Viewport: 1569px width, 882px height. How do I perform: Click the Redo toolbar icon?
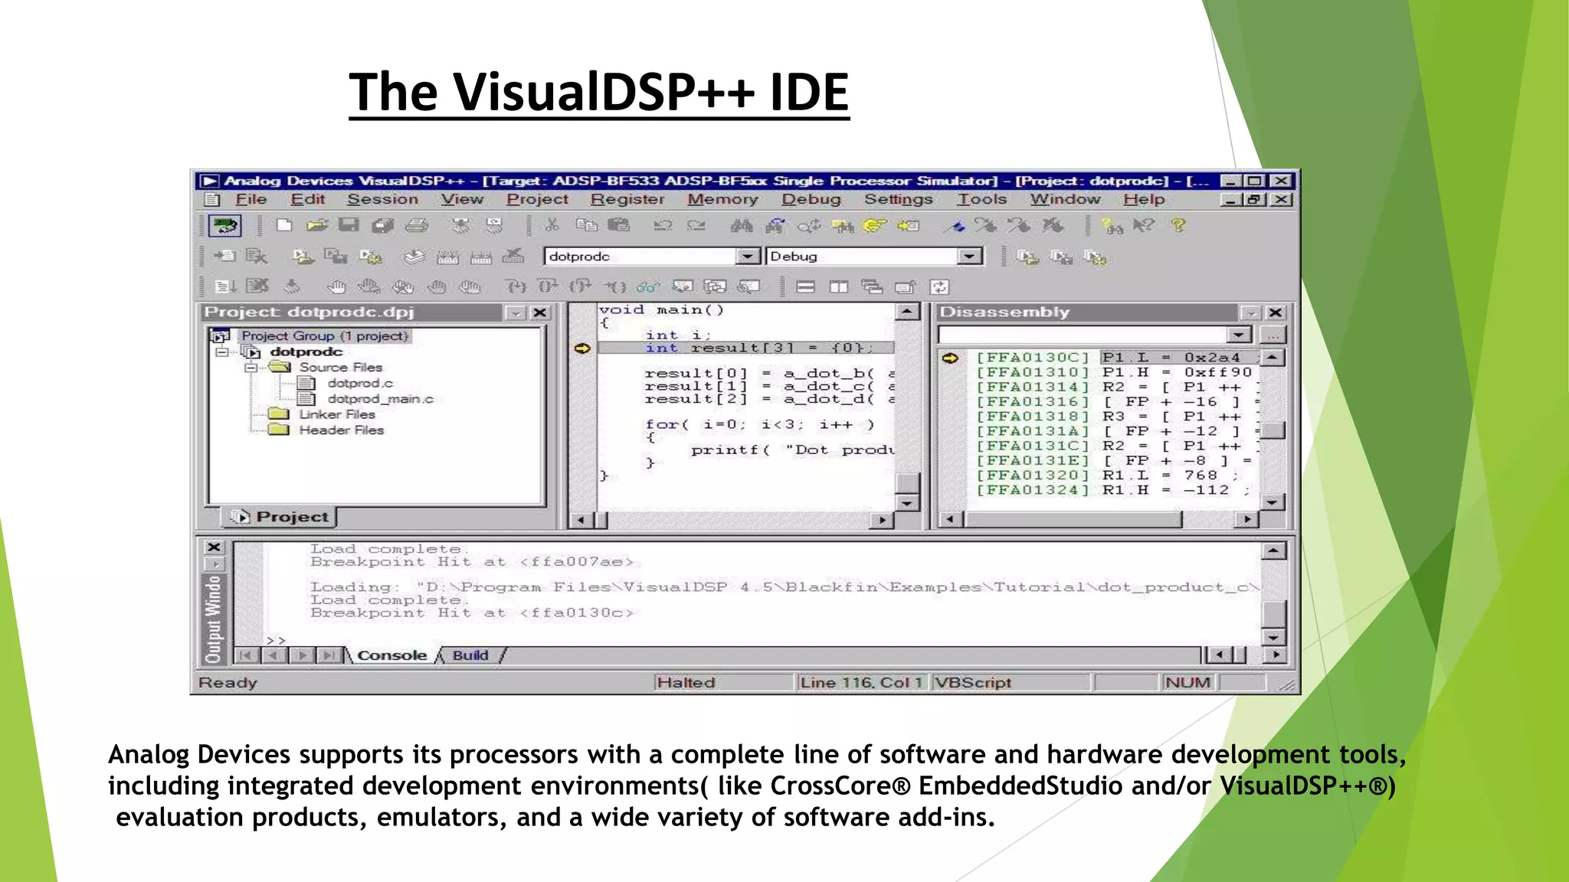point(696,225)
